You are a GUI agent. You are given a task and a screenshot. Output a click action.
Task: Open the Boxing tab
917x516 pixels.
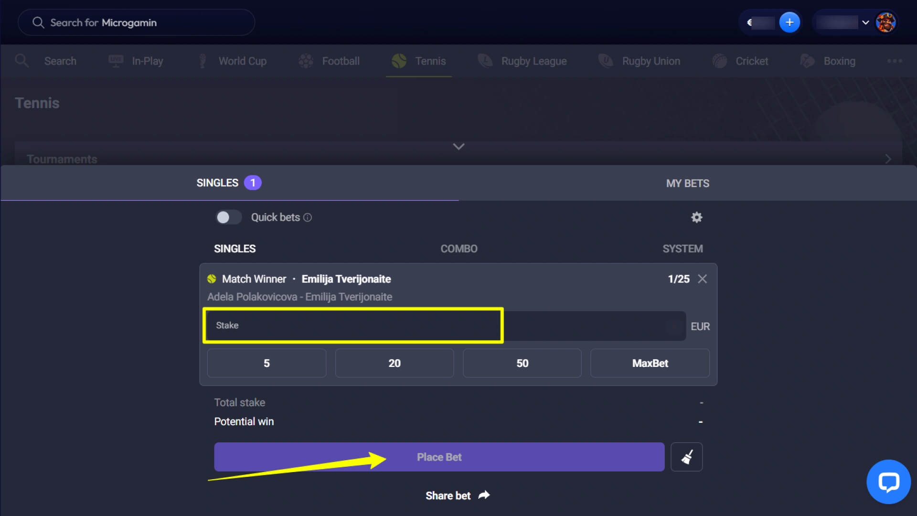tap(839, 61)
